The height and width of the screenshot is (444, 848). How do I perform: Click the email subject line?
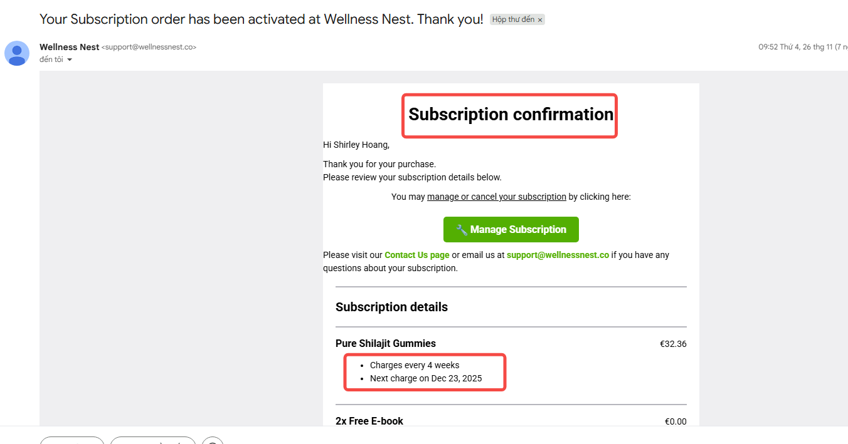click(x=261, y=19)
